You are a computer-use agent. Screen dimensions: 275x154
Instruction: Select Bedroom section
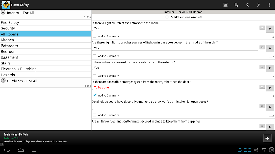click(x=46, y=52)
